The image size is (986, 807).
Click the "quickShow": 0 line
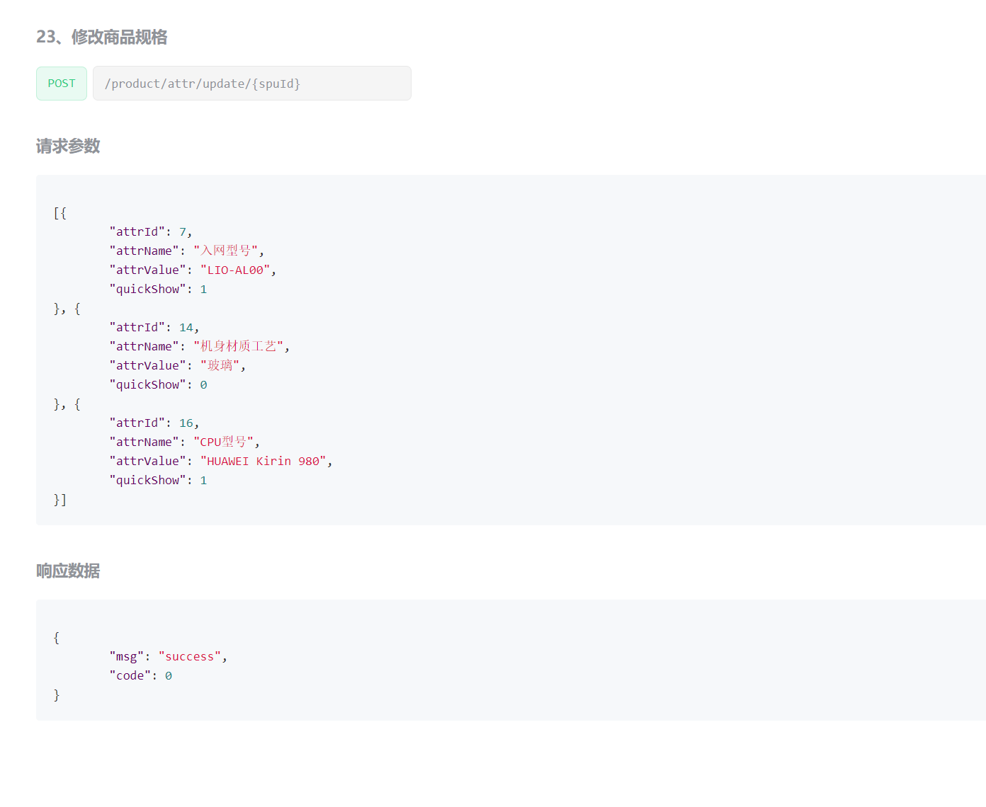[158, 385]
